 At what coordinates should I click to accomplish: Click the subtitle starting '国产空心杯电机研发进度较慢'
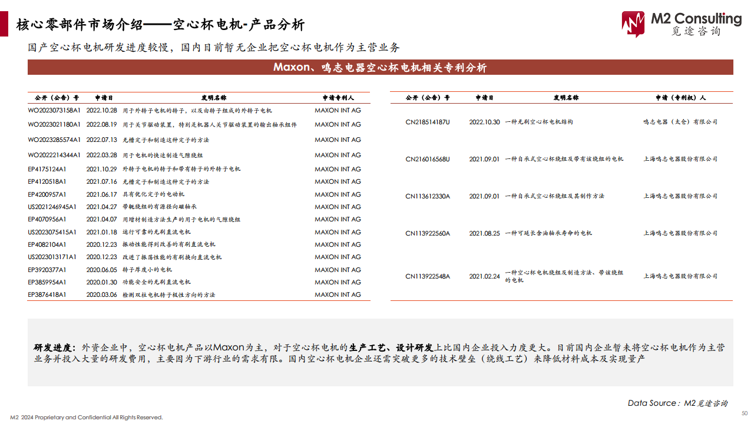click(x=214, y=48)
